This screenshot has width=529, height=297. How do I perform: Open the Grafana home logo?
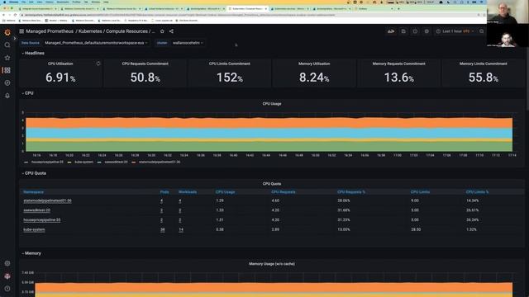(7, 32)
